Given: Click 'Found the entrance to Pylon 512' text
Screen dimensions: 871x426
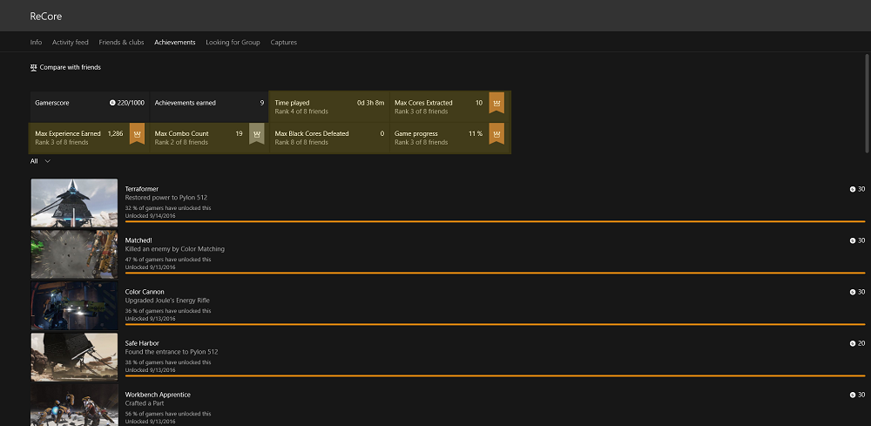Looking at the screenshot, I should (x=171, y=352).
